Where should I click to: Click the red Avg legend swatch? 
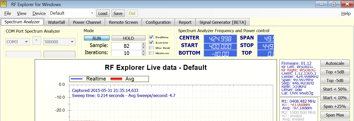pyautogui.click(x=116, y=79)
